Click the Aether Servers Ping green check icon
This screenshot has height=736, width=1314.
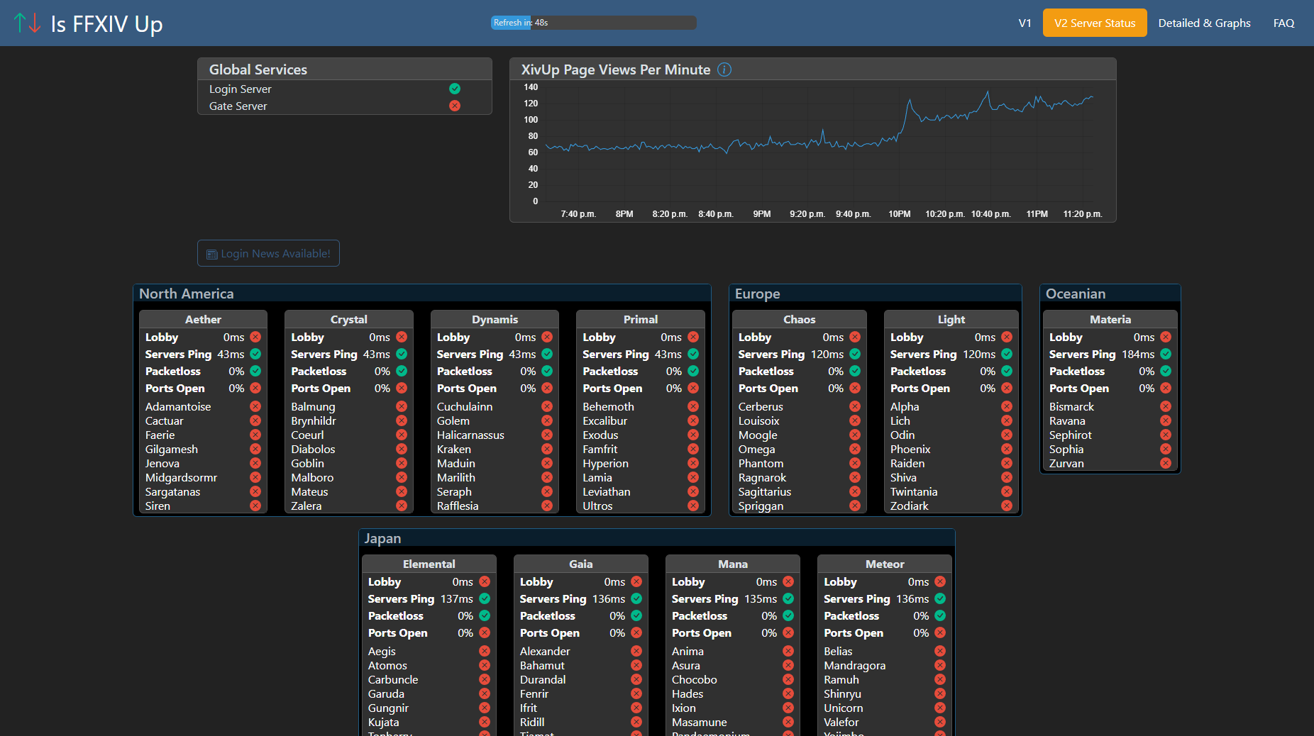point(255,354)
